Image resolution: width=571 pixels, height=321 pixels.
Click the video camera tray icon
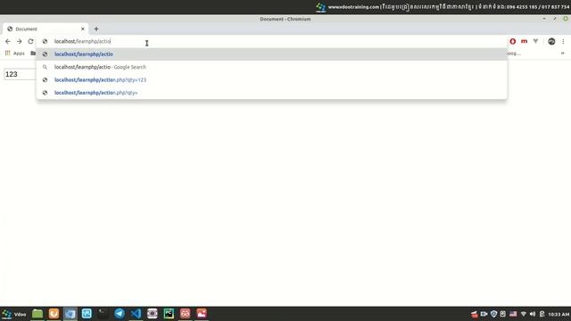pyautogui.click(x=484, y=314)
